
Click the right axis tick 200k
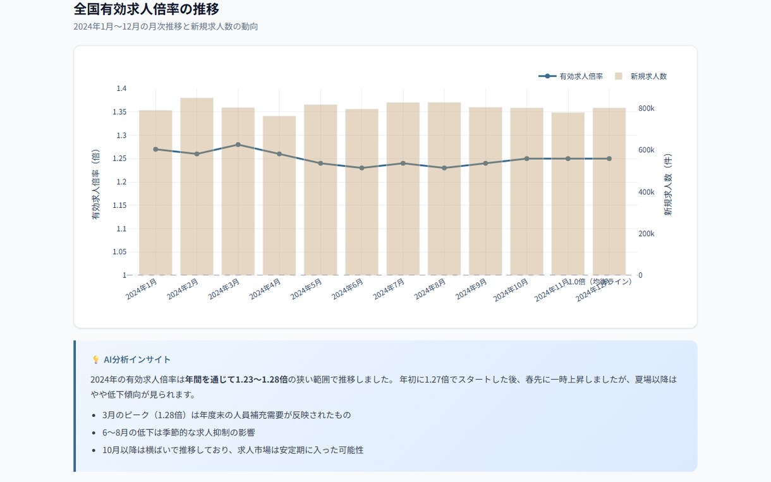point(647,234)
